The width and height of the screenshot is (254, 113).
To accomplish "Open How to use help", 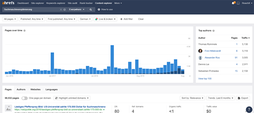I will click(x=105, y=9).
